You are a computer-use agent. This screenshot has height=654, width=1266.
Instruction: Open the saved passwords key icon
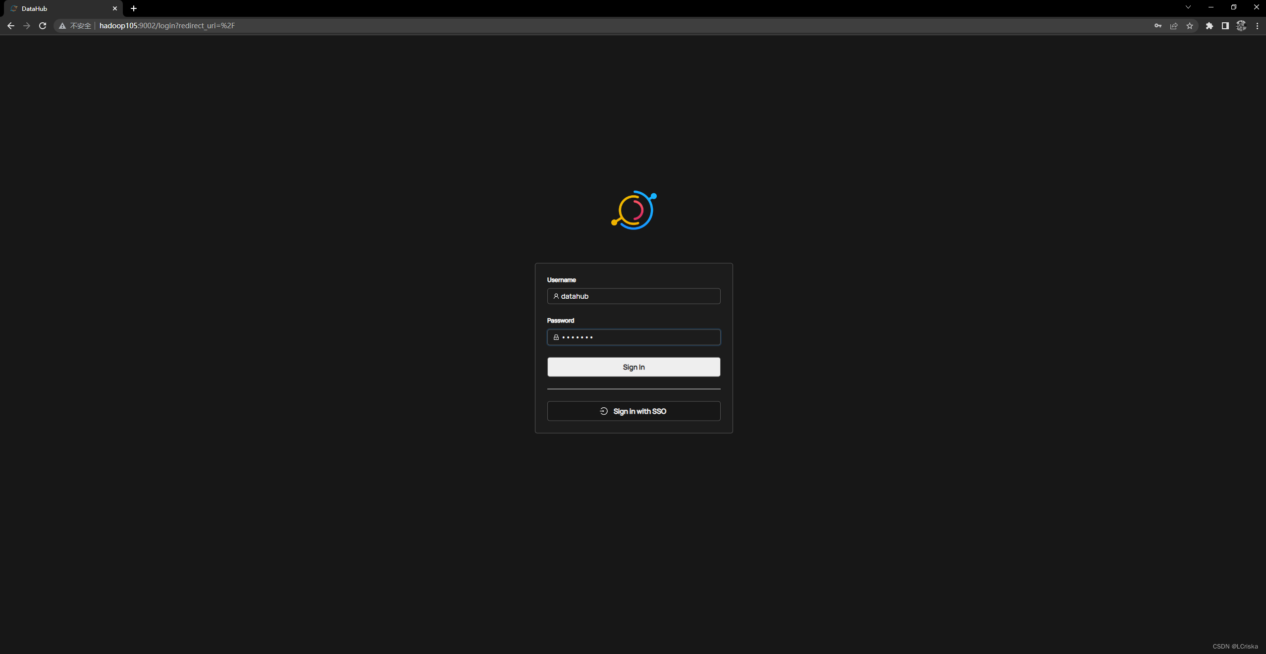tap(1158, 26)
